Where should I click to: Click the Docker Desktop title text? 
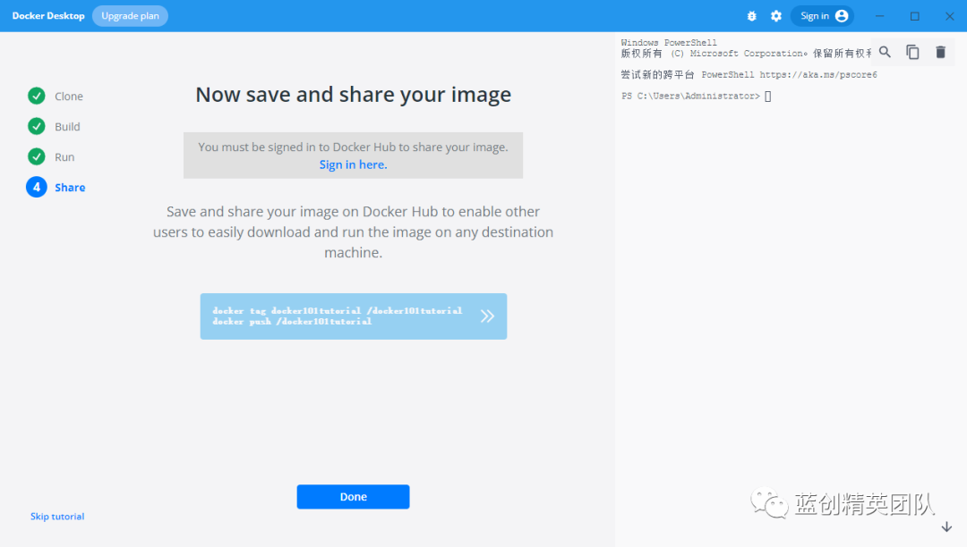pyautogui.click(x=48, y=16)
